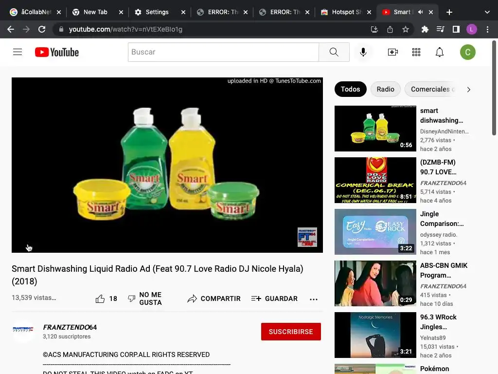
Task: Open Love Radio commercial break 8:51 thumbnail
Action: tap(375, 180)
